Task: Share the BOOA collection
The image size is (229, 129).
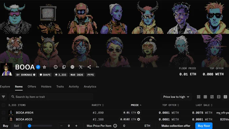Action: tap(89, 67)
